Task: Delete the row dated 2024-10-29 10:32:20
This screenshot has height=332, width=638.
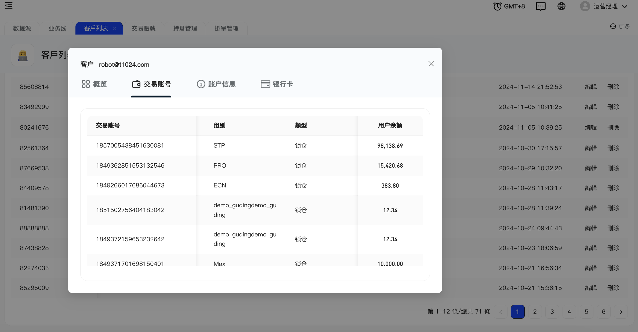Action: [x=613, y=168]
